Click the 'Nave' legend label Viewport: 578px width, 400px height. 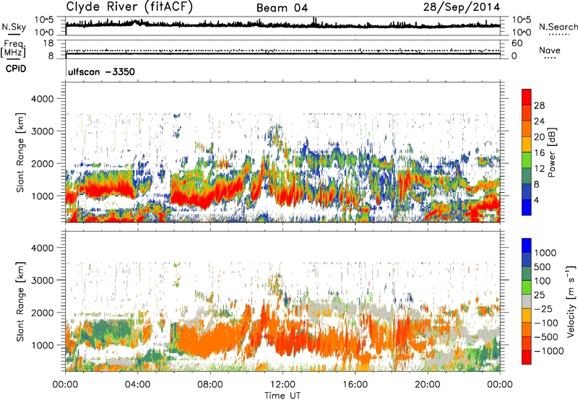[550, 51]
